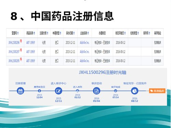
Task: Sort table by 任务类型 column arrows
Action: coord(138,33)
